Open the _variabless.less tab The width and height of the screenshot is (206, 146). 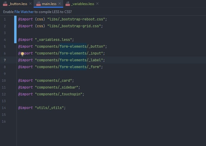click(83, 4)
